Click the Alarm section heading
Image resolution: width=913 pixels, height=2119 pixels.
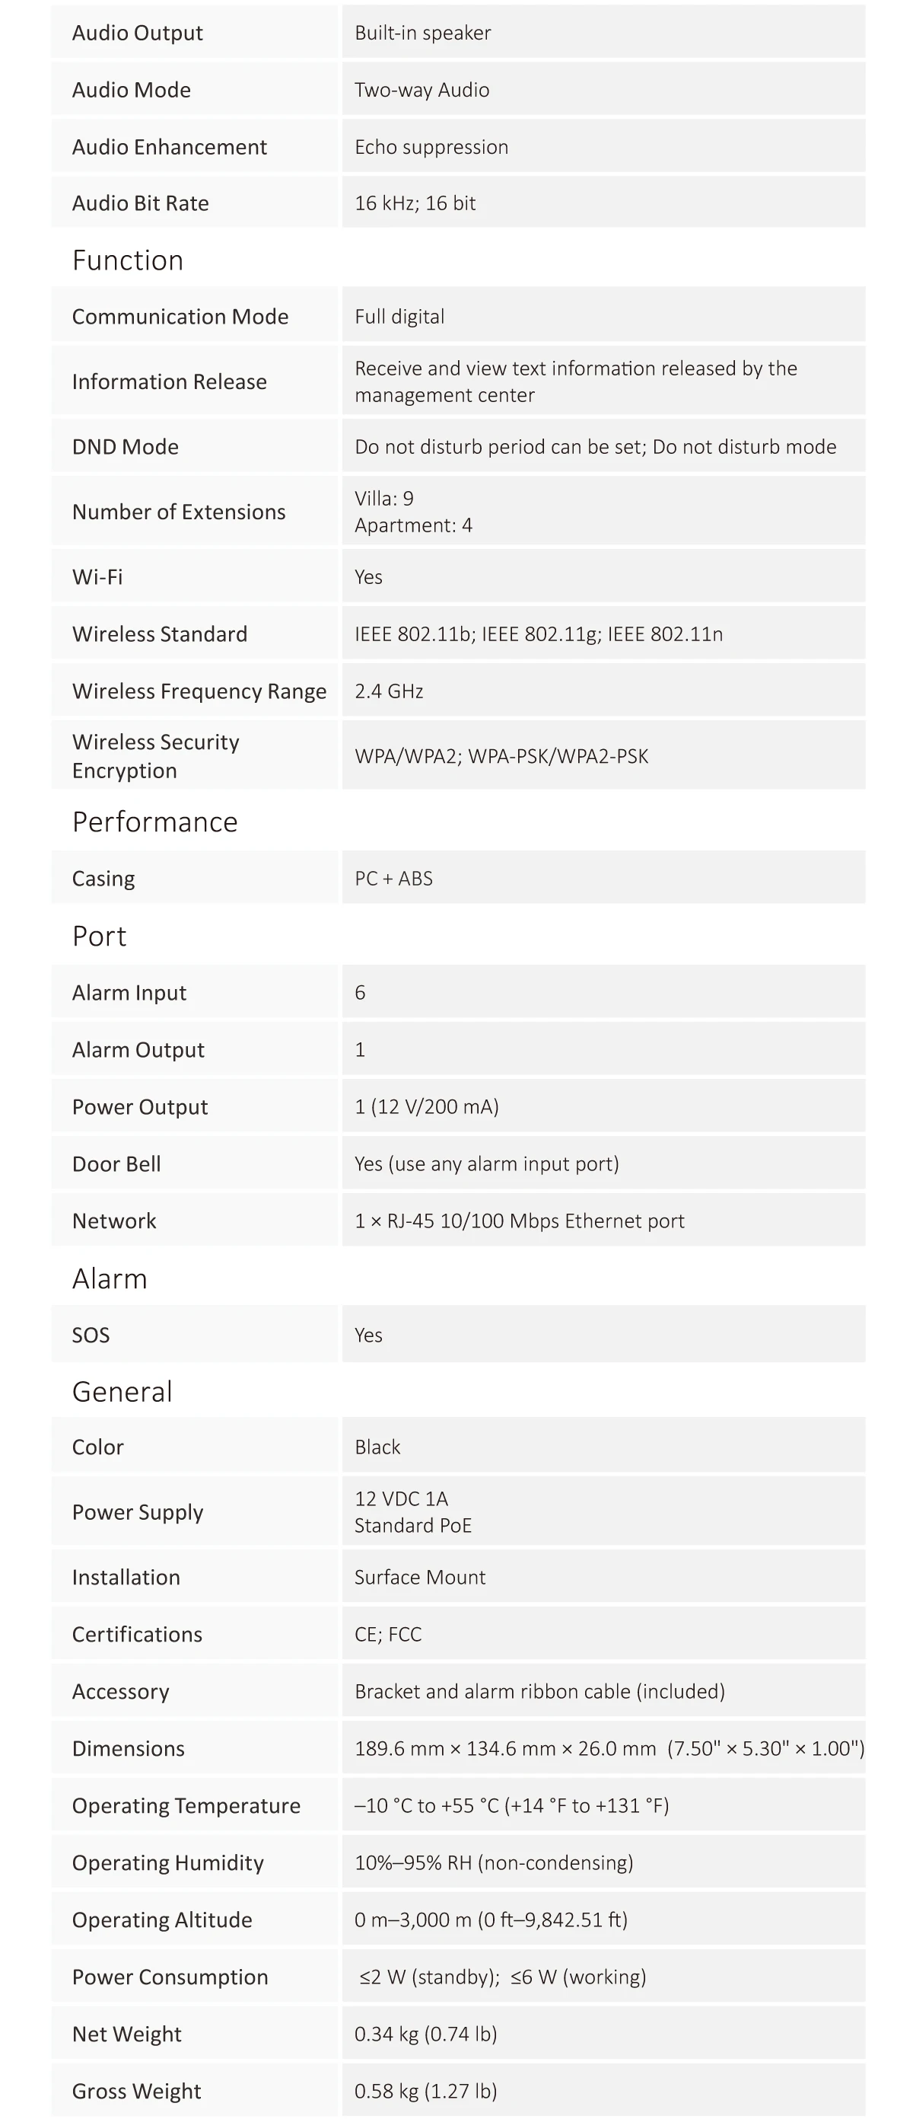coord(110,1278)
